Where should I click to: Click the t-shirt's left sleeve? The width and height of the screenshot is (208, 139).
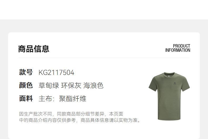coord(153,84)
